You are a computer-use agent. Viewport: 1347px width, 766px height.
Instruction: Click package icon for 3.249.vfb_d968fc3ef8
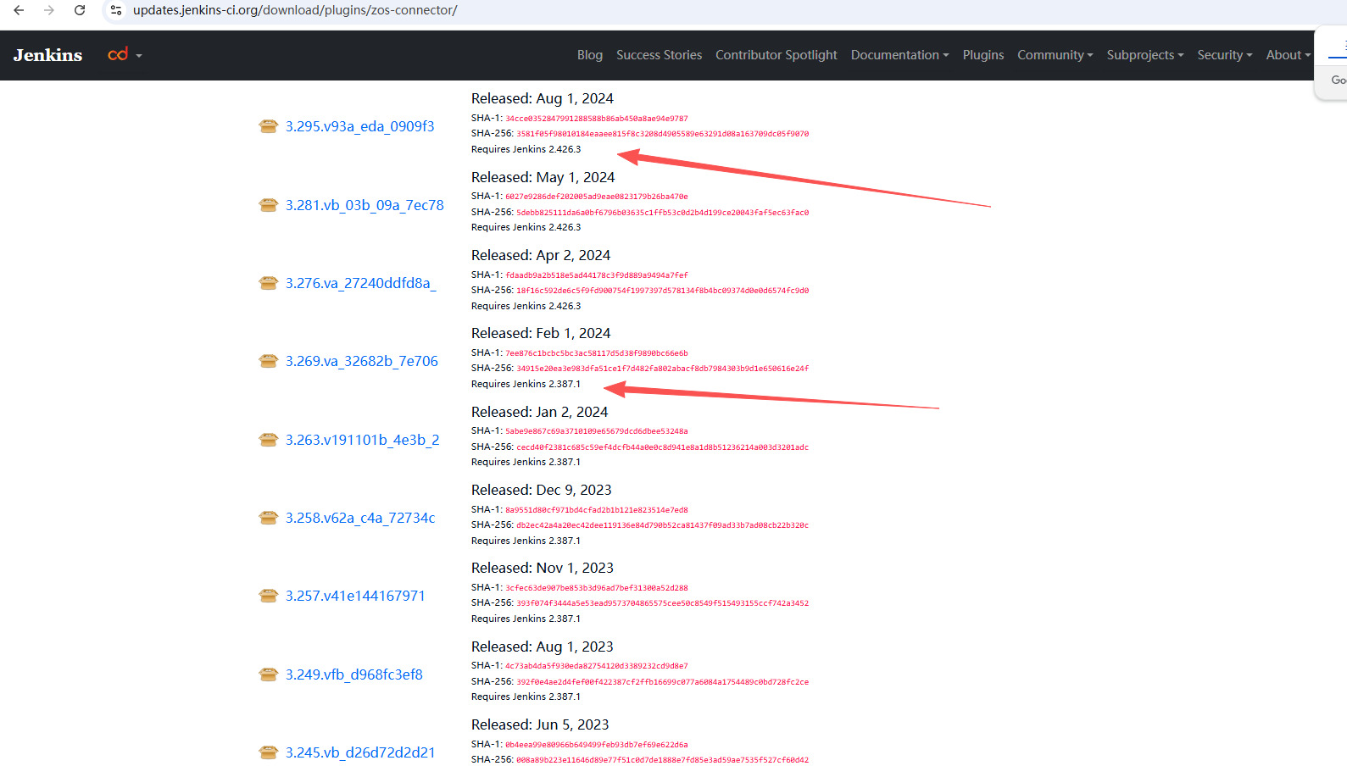(x=269, y=674)
